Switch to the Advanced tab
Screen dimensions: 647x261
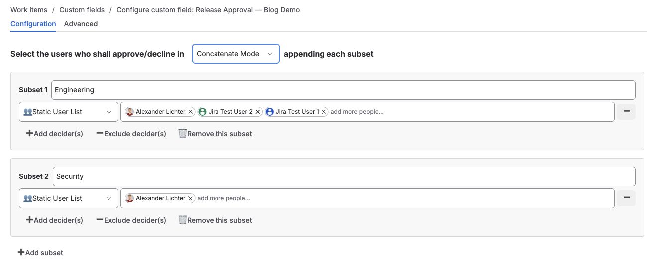tap(81, 24)
